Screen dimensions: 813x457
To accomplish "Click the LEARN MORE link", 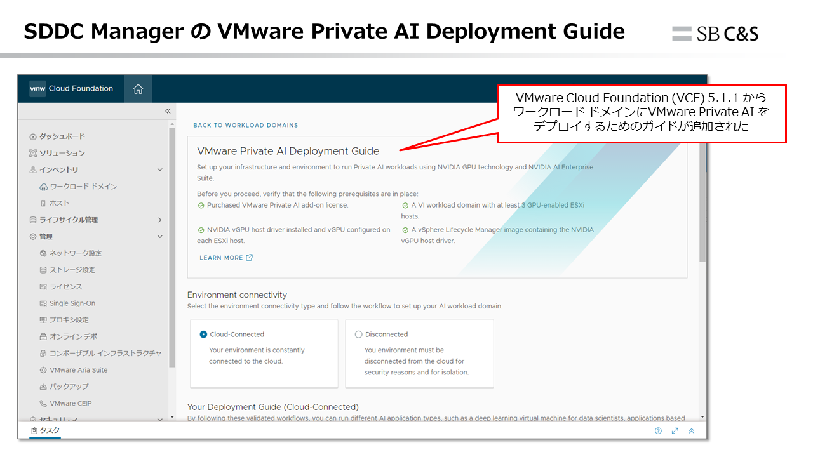I will coord(226,258).
